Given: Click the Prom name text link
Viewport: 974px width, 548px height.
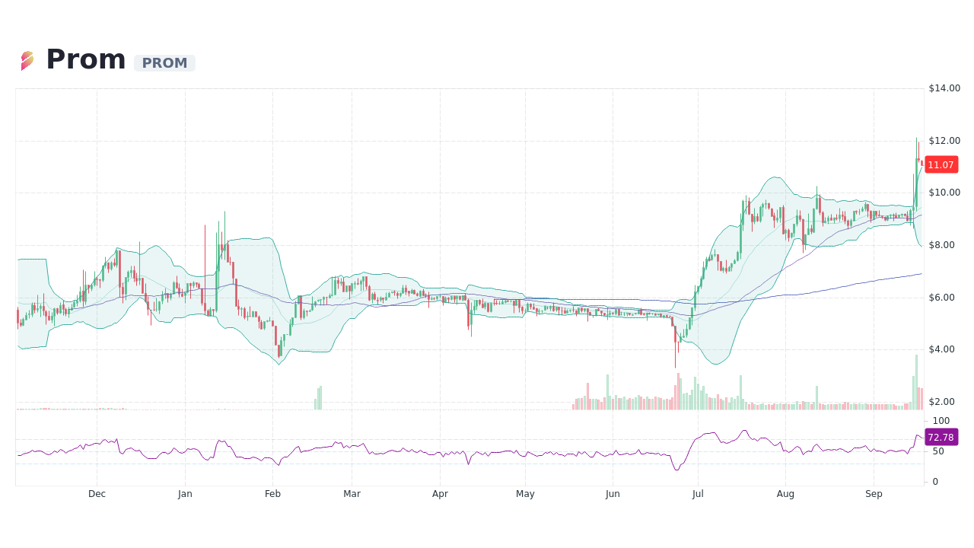Looking at the screenshot, I should click(86, 59).
